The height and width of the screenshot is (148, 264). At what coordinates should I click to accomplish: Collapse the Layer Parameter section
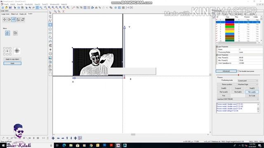217,46
